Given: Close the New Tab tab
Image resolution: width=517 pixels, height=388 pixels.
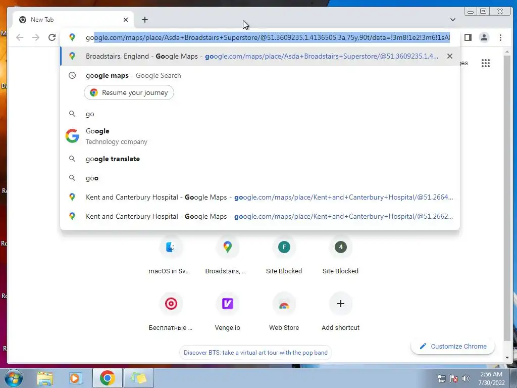Looking at the screenshot, I should [x=126, y=20].
